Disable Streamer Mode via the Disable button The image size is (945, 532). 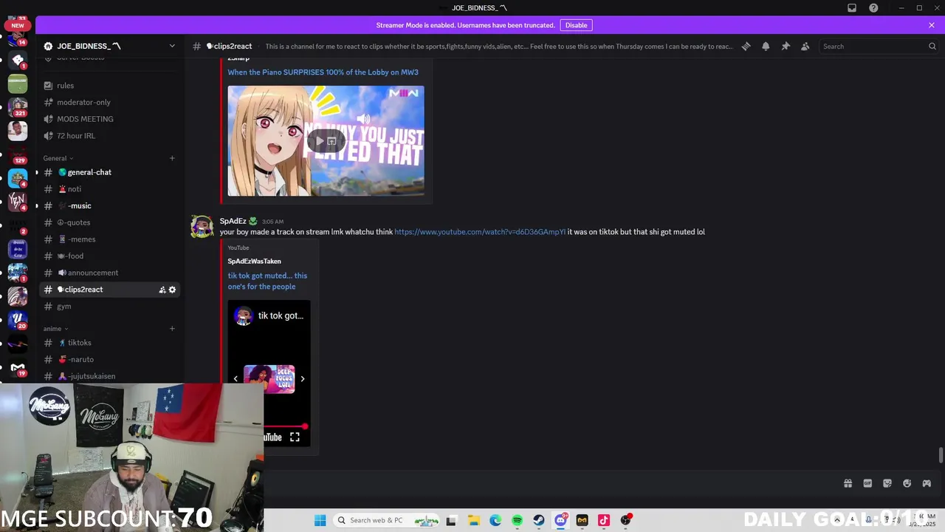[x=576, y=25]
